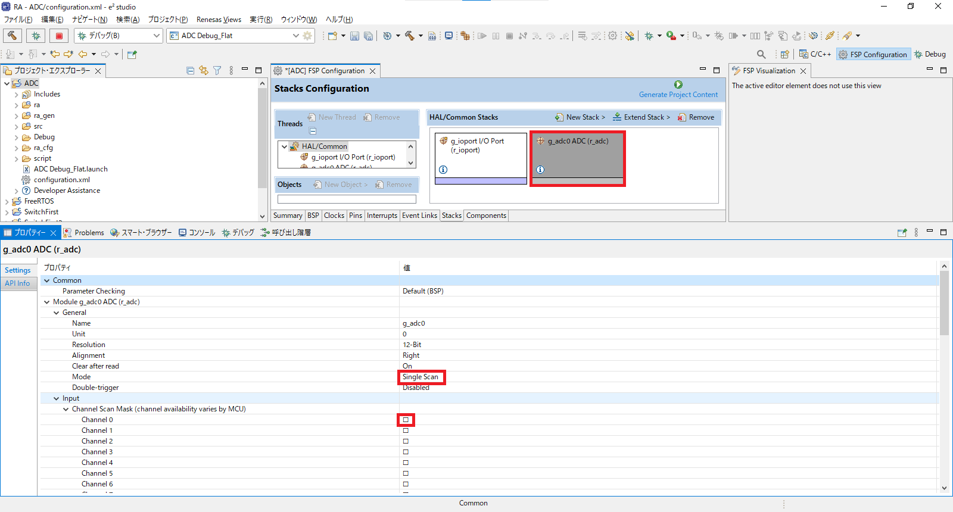Click the Open Perspective icon

[785, 54]
